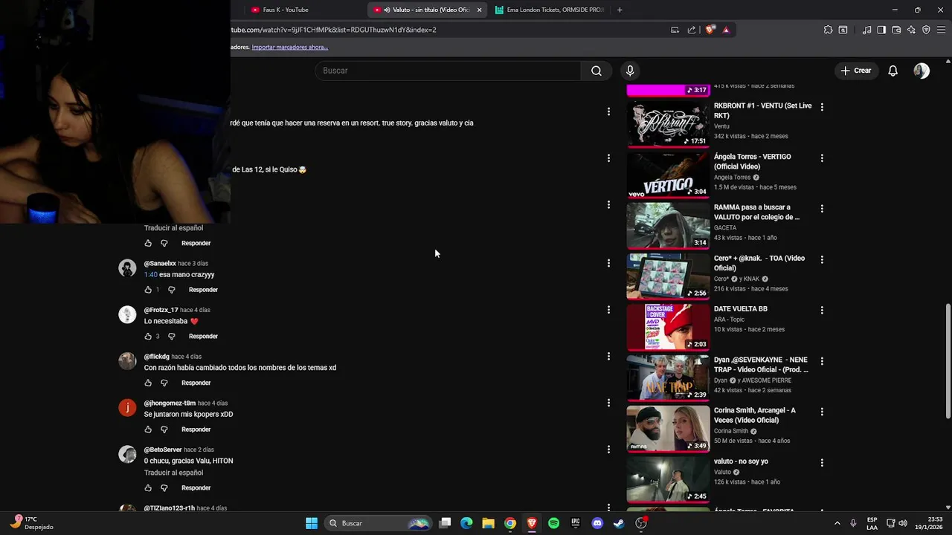Viewport: 952px width, 535px height.
Task: Like the comment by @Sanaelxx
Action: pos(148,290)
